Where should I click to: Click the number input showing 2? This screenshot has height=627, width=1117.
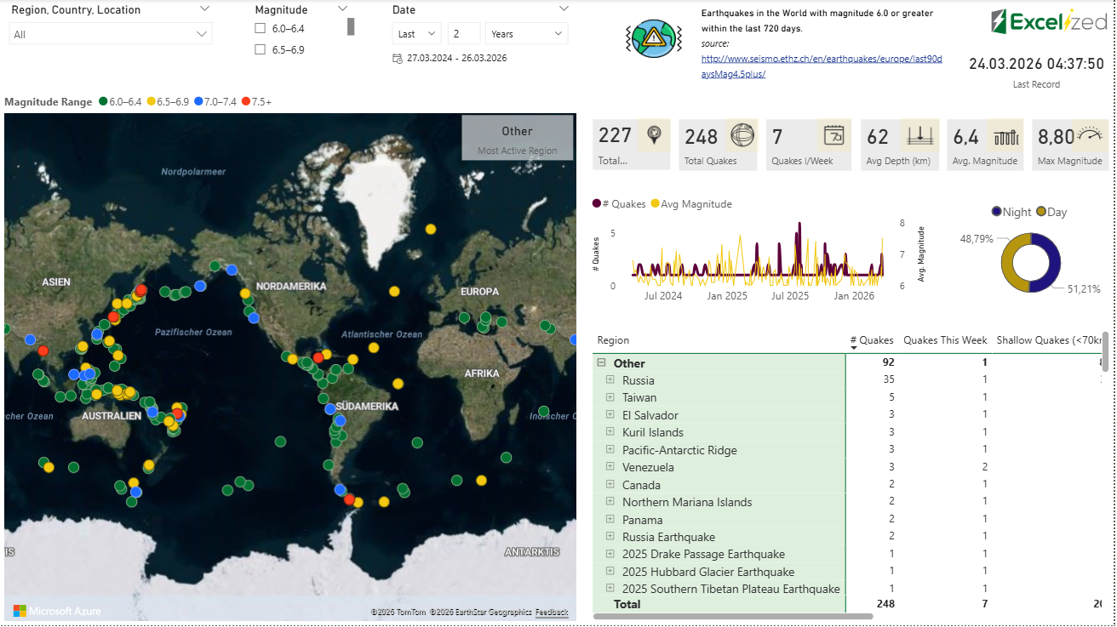(x=463, y=34)
